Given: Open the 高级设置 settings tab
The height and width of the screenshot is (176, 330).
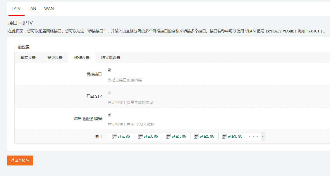Looking at the screenshot, I should [x=55, y=57].
